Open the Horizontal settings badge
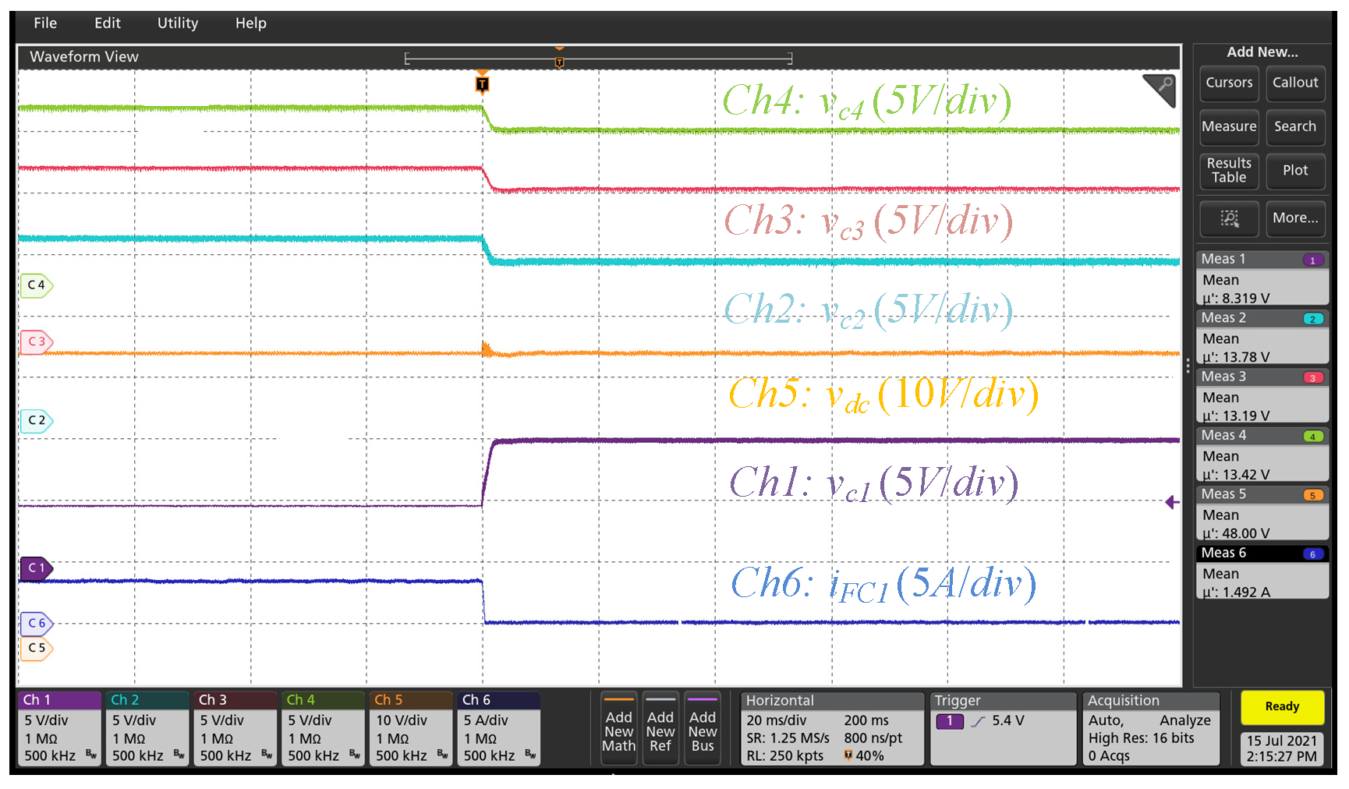The height and width of the screenshot is (789, 1349). tap(831, 728)
